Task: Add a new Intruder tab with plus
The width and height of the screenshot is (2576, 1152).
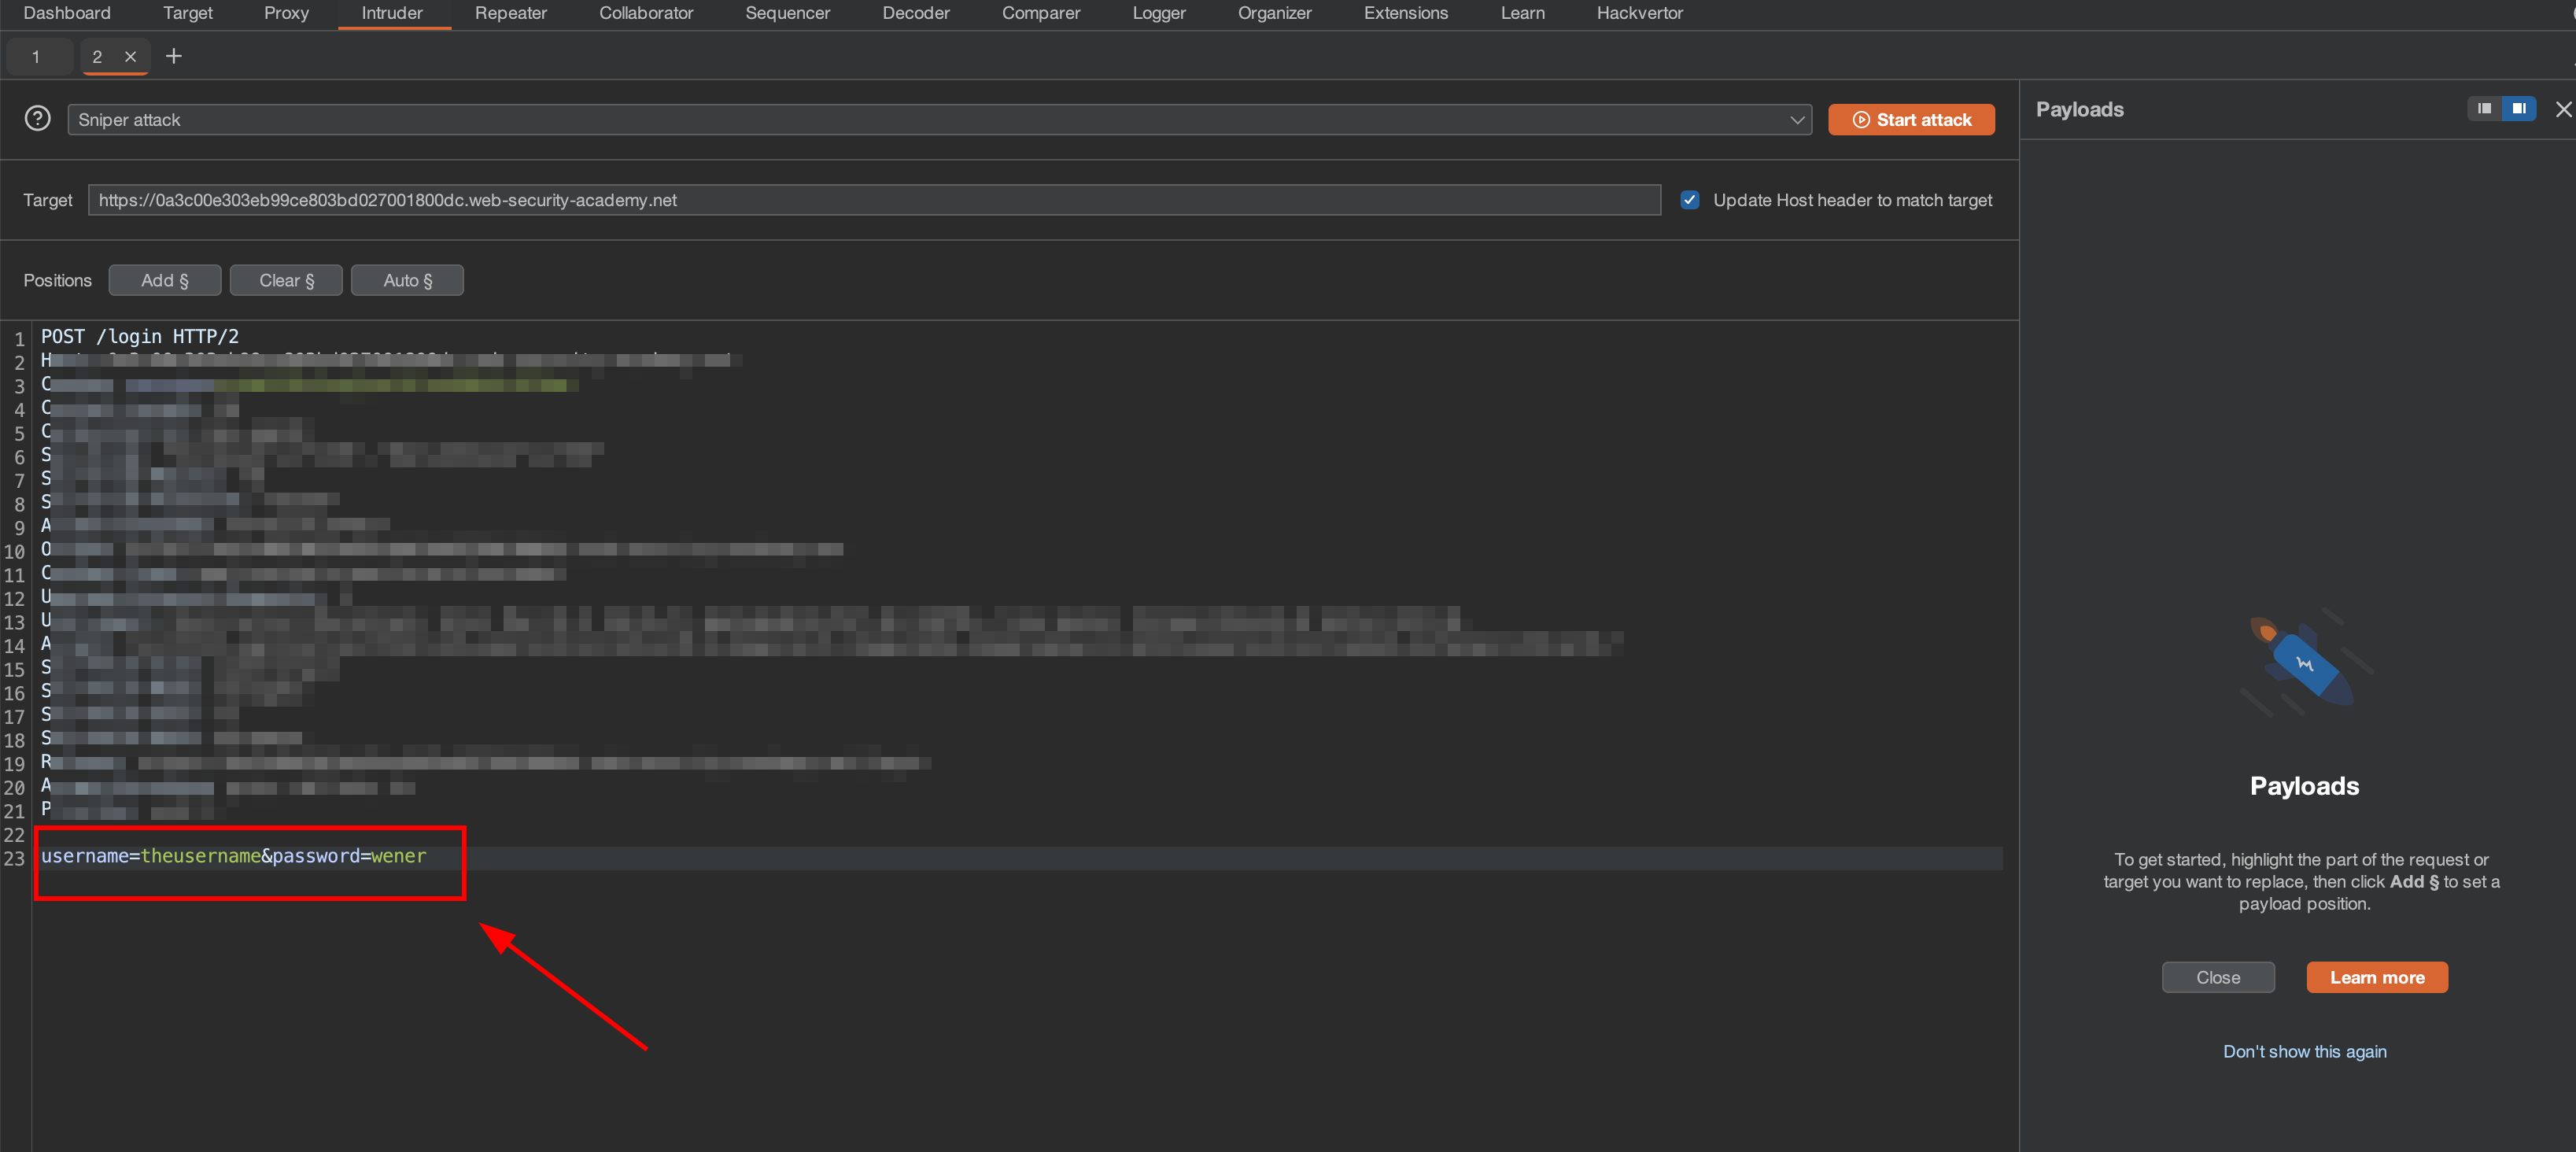Action: click(x=174, y=57)
